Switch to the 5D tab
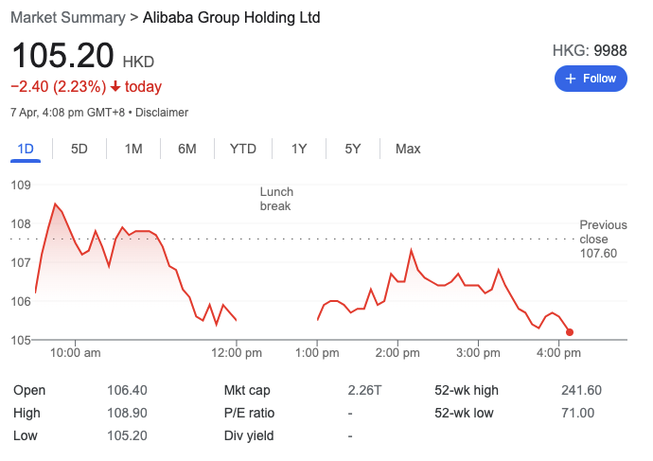The width and height of the screenshot is (653, 461). pyautogui.click(x=79, y=149)
